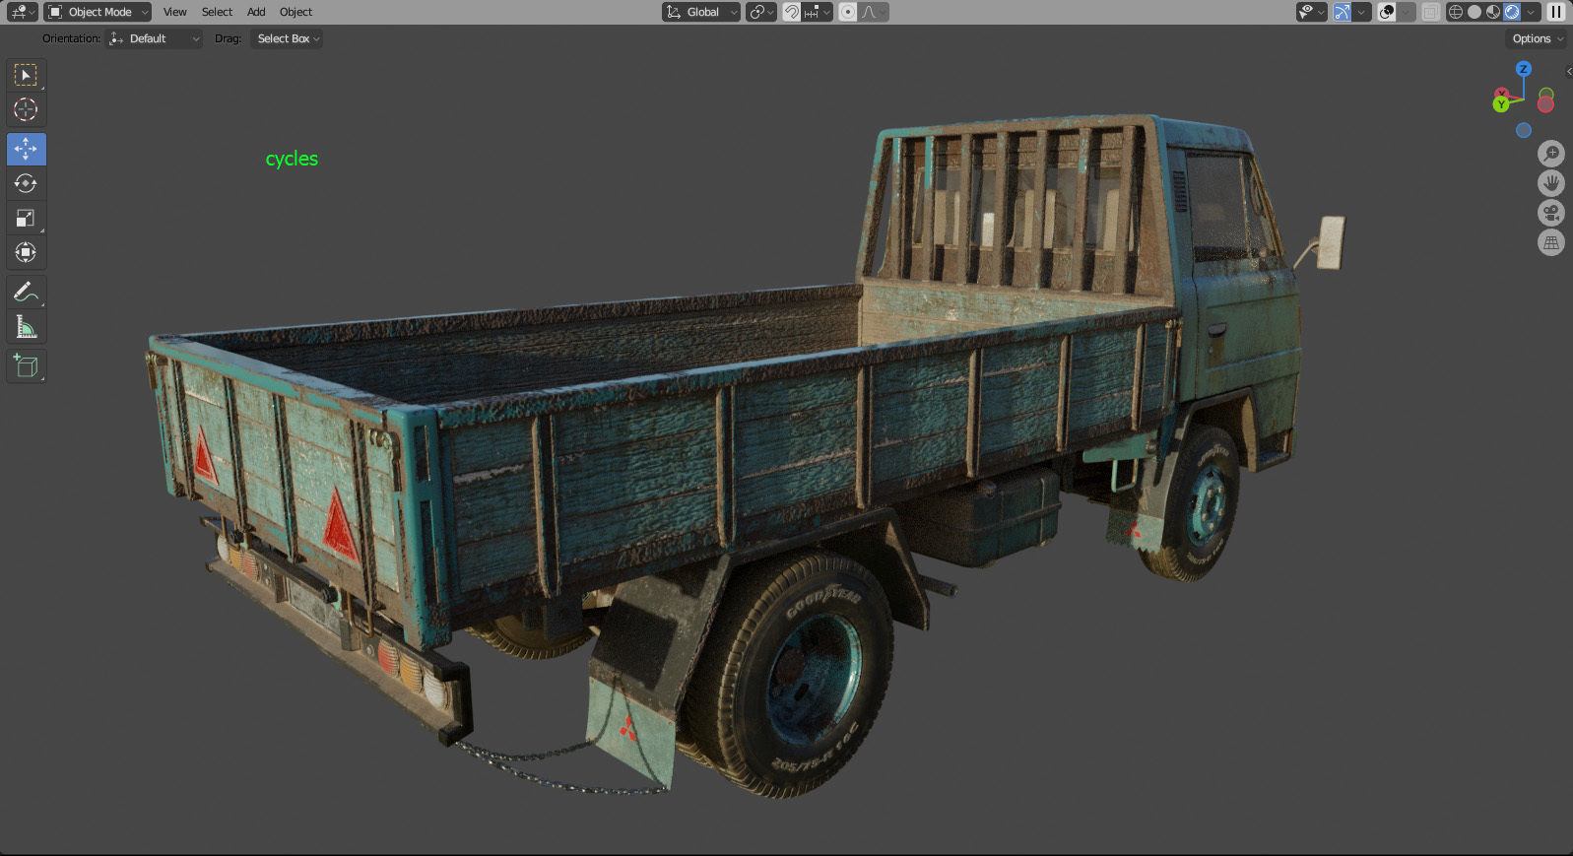Open the snapping options dropdown
The width and height of the screenshot is (1573, 856).
tap(818, 12)
